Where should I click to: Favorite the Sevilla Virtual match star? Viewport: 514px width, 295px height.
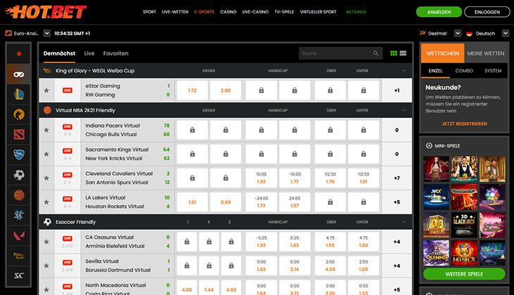coord(46,265)
